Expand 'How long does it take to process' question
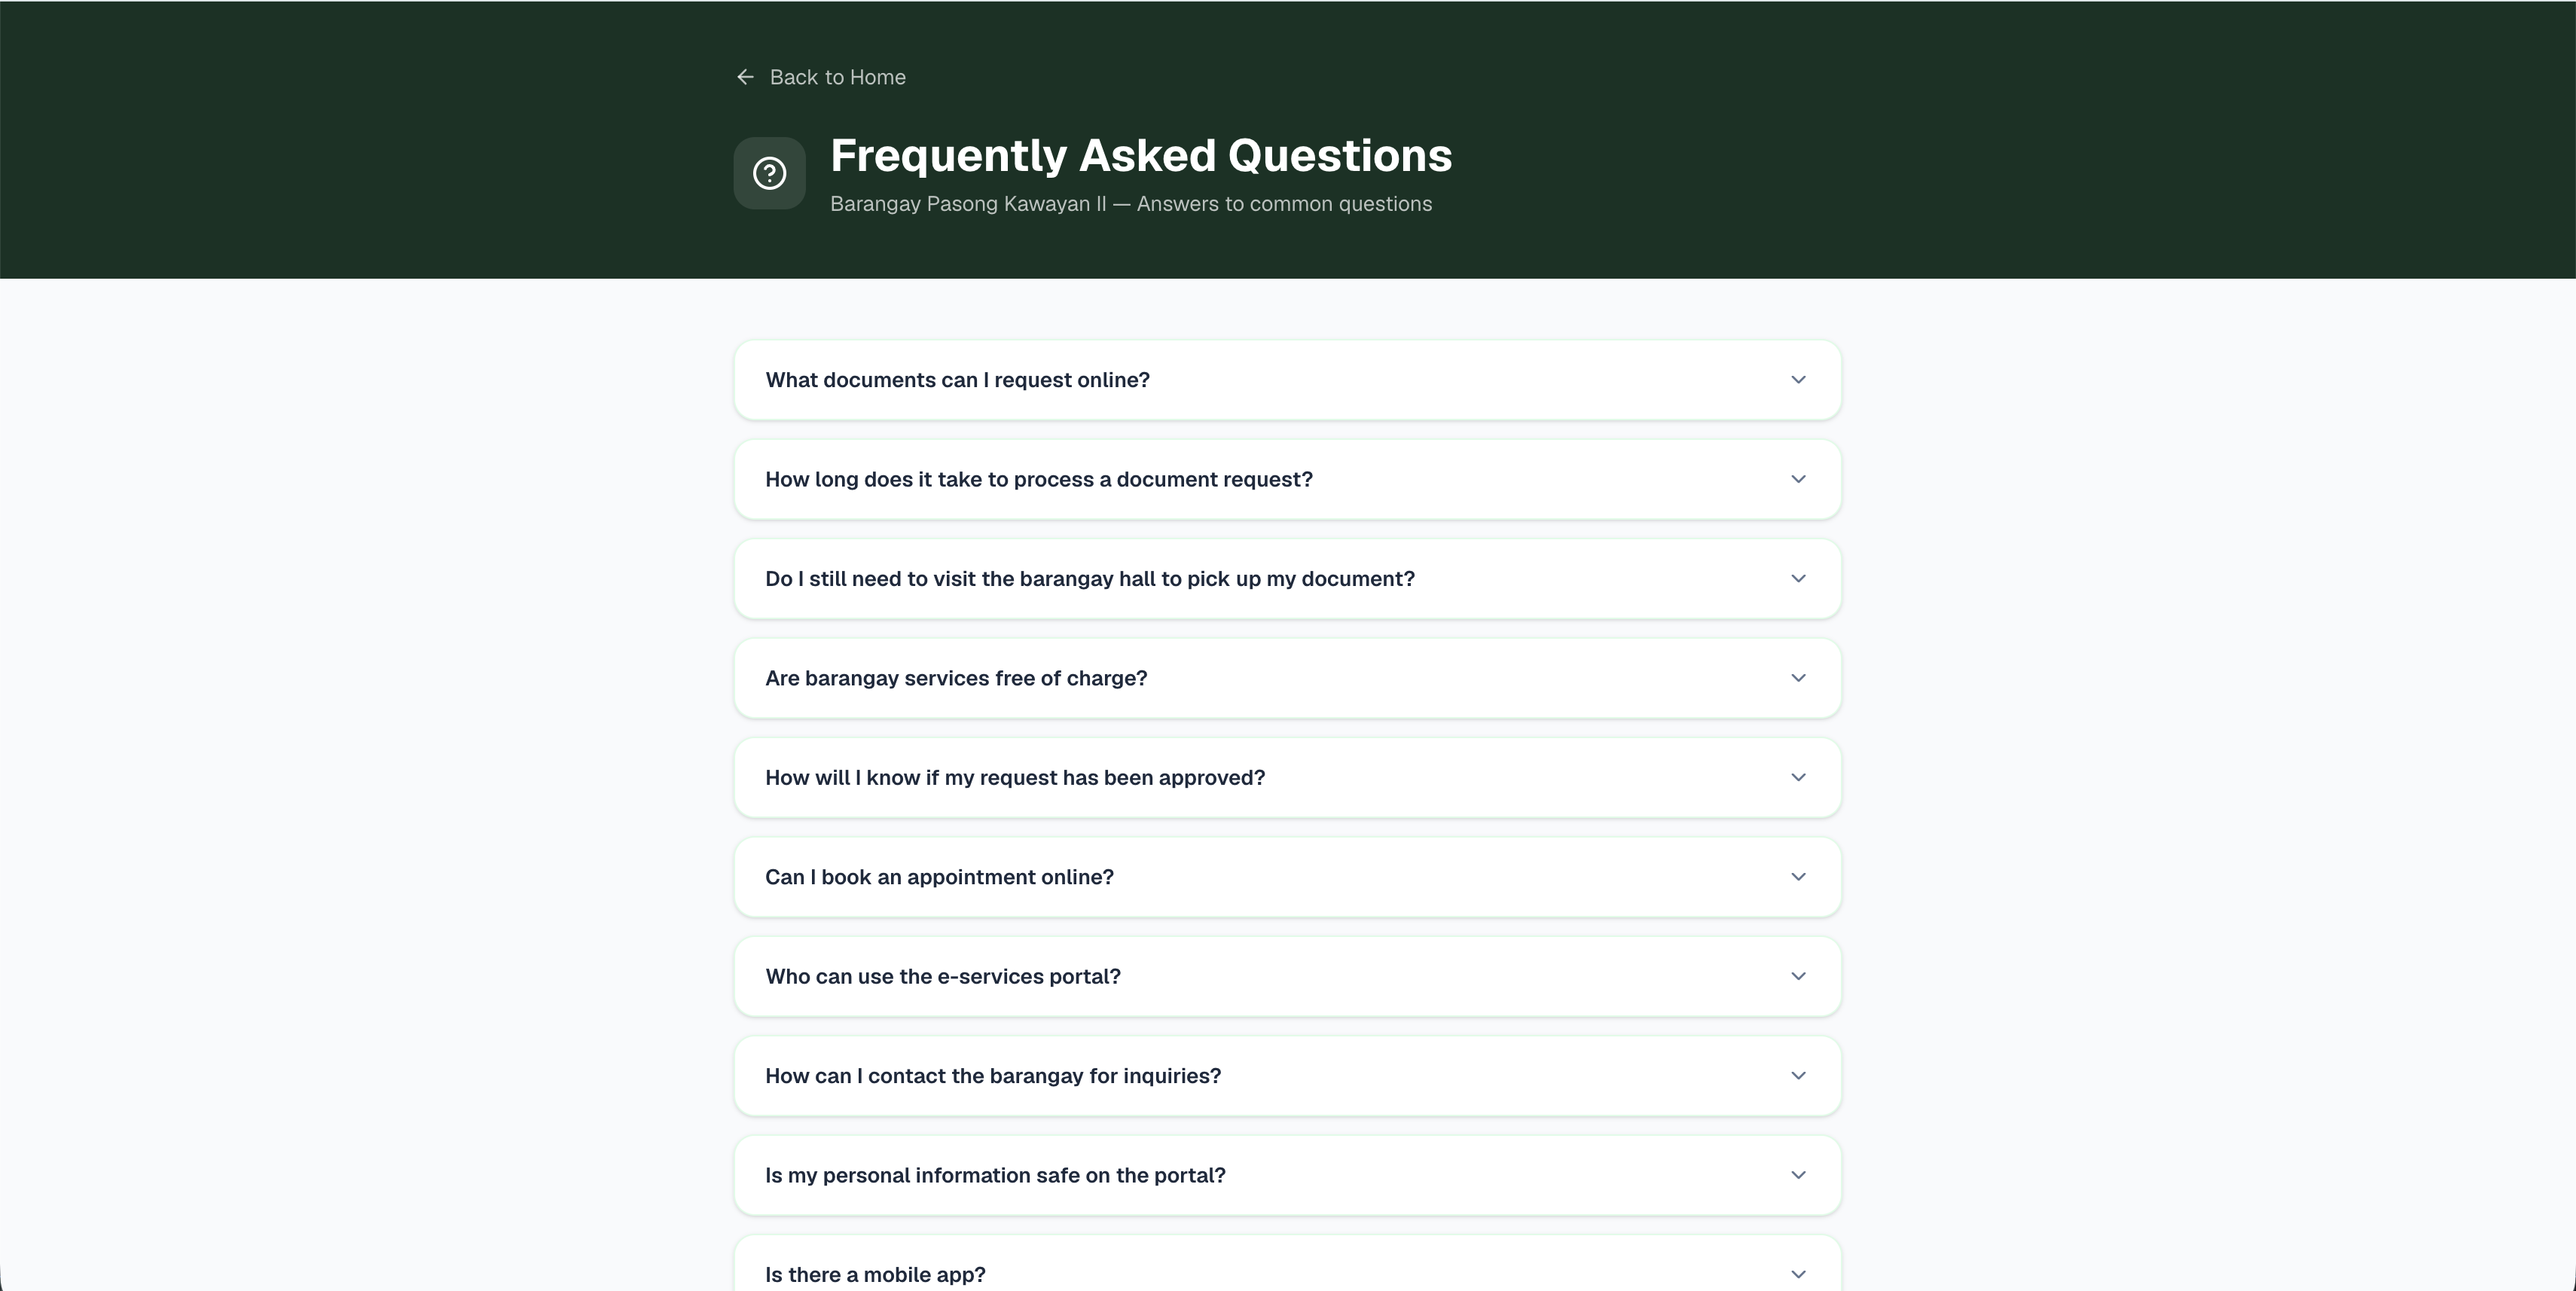This screenshot has width=2576, height=1291. (x=1287, y=479)
